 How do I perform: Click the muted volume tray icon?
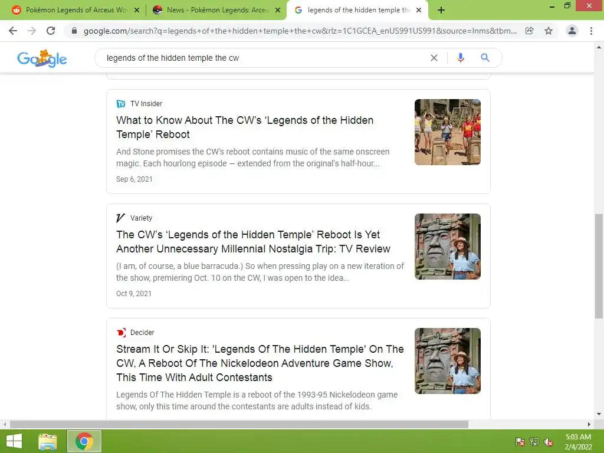tap(549, 442)
